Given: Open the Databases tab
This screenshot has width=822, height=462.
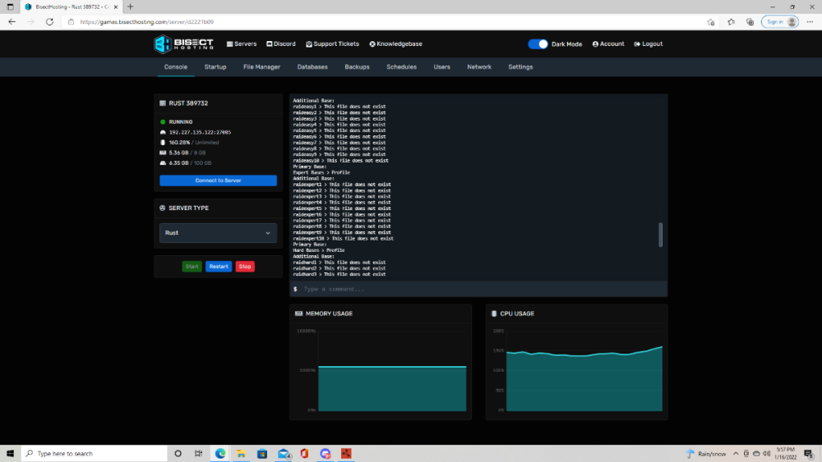Looking at the screenshot, I should tap(312, 67).
